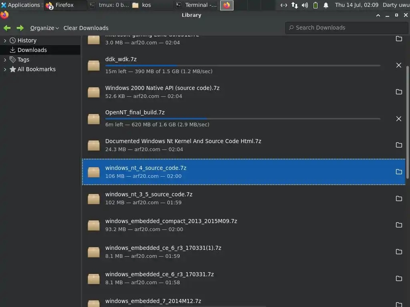Roll up the Library window with the caret button
The width and height of the screenshot is (410, 307).
378,16
